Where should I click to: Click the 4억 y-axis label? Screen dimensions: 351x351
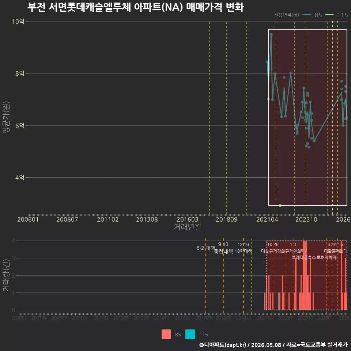(x=20, y=178)
